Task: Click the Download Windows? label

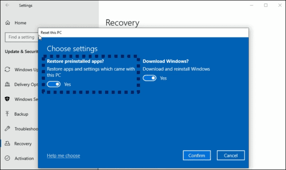Action: coord(165,61)
